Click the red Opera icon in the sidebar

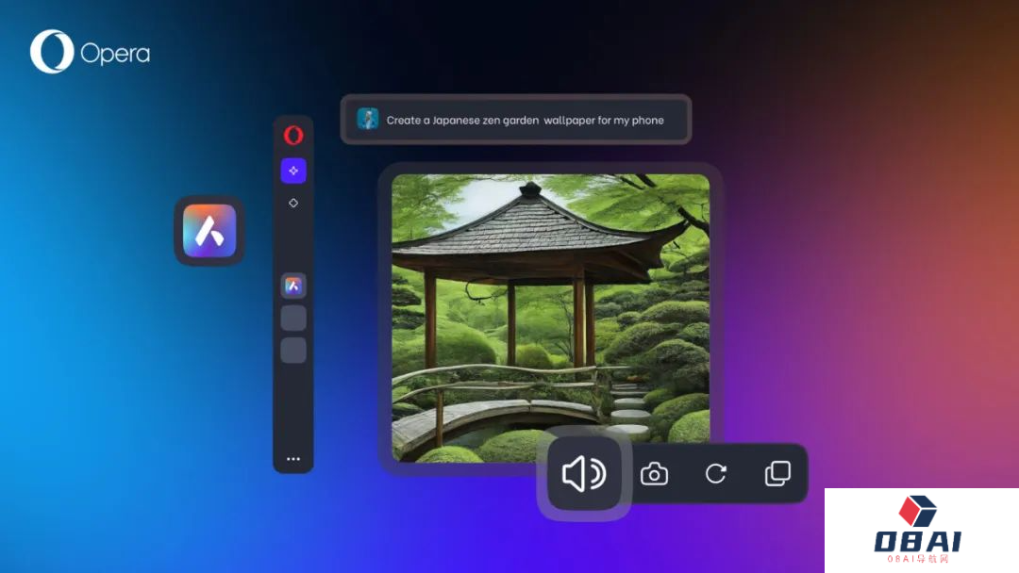(x=293, y=136)
